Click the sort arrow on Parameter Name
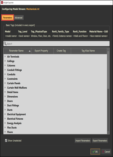Screen dimensions: 113x157 tap(30, 51)
